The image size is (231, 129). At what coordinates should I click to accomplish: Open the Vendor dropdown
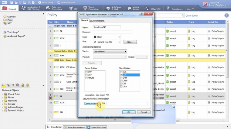[x=110, y=52]
